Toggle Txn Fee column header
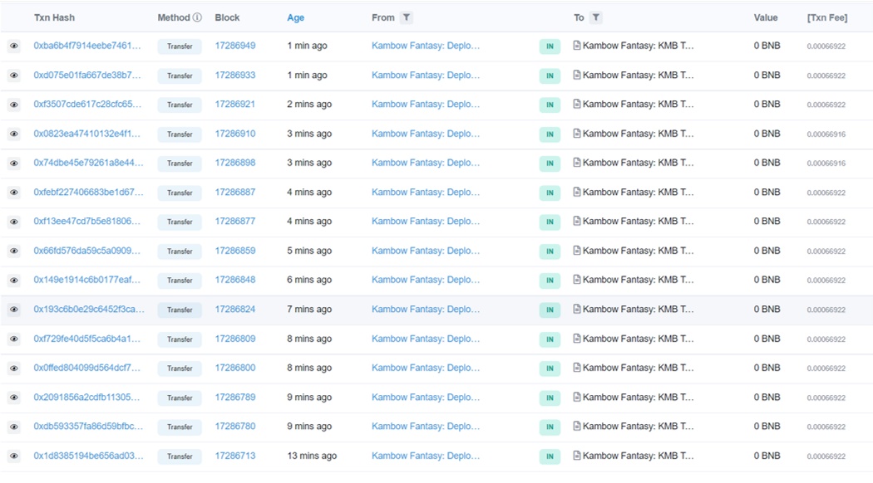The image size is (873, 483). coord(827,17)
